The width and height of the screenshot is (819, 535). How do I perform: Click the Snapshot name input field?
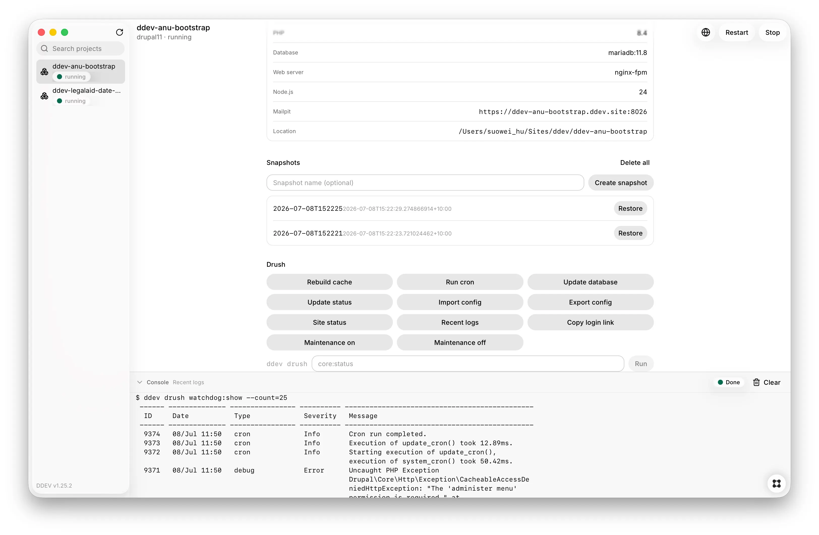tap(425, 183)
